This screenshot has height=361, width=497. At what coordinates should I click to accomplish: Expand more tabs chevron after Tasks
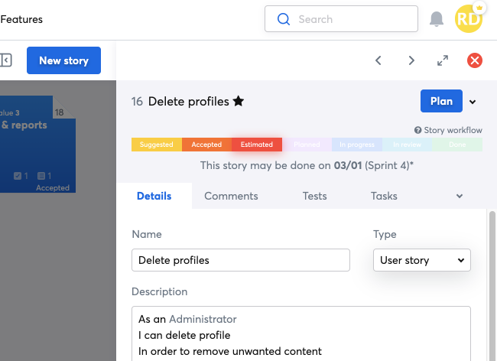[x=460, y=196]
